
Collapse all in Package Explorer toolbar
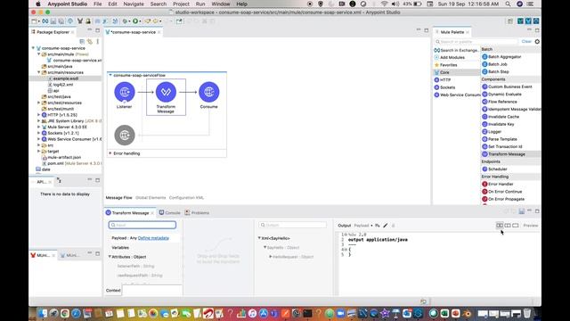tap(82, 42)
